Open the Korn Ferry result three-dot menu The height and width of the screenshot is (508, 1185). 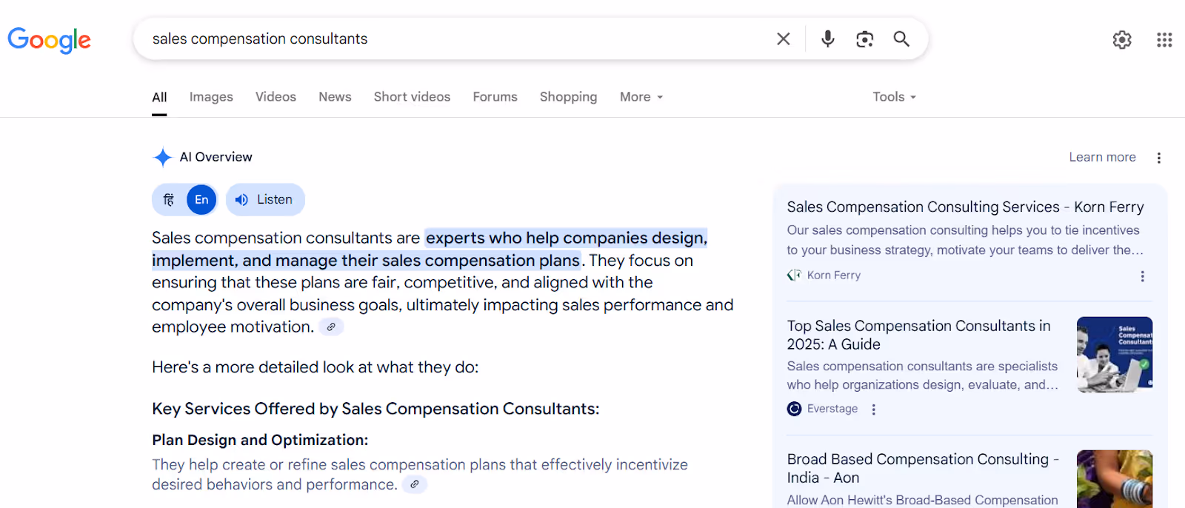1142,276
